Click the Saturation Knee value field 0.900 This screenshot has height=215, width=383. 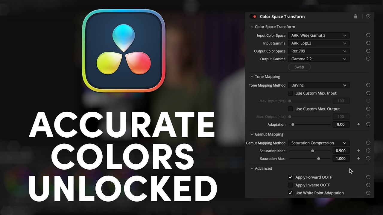pyautogui.click(x=341, y=151)
